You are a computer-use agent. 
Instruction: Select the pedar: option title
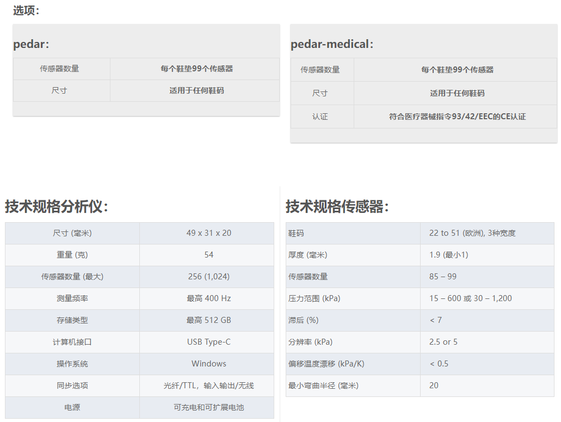tap(31, 44)
